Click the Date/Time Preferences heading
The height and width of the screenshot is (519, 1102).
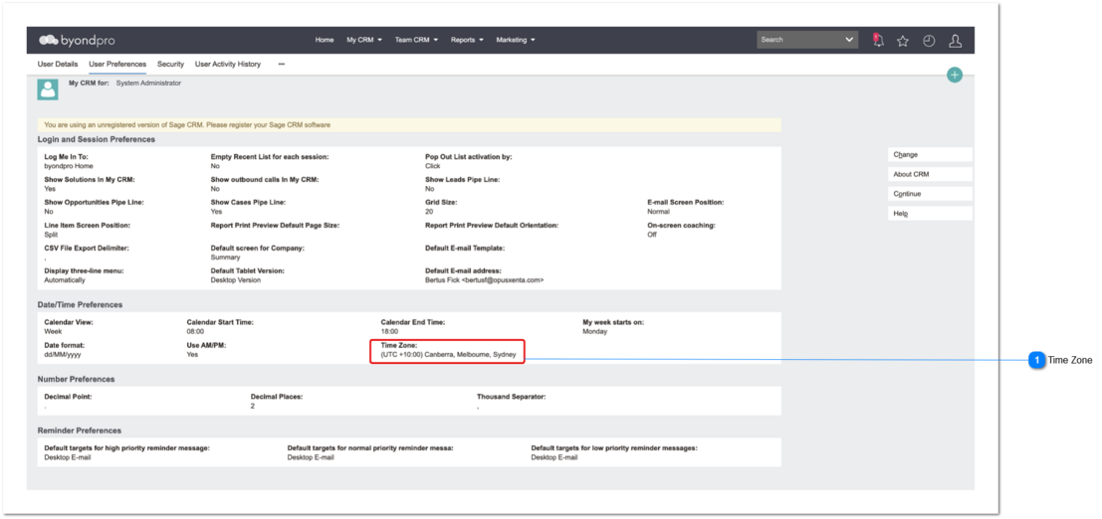point(80,305)
